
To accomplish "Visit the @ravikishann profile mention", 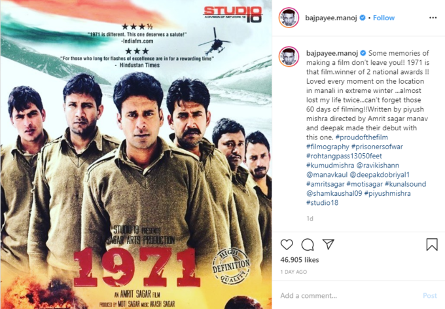I will tap(378, 165).
